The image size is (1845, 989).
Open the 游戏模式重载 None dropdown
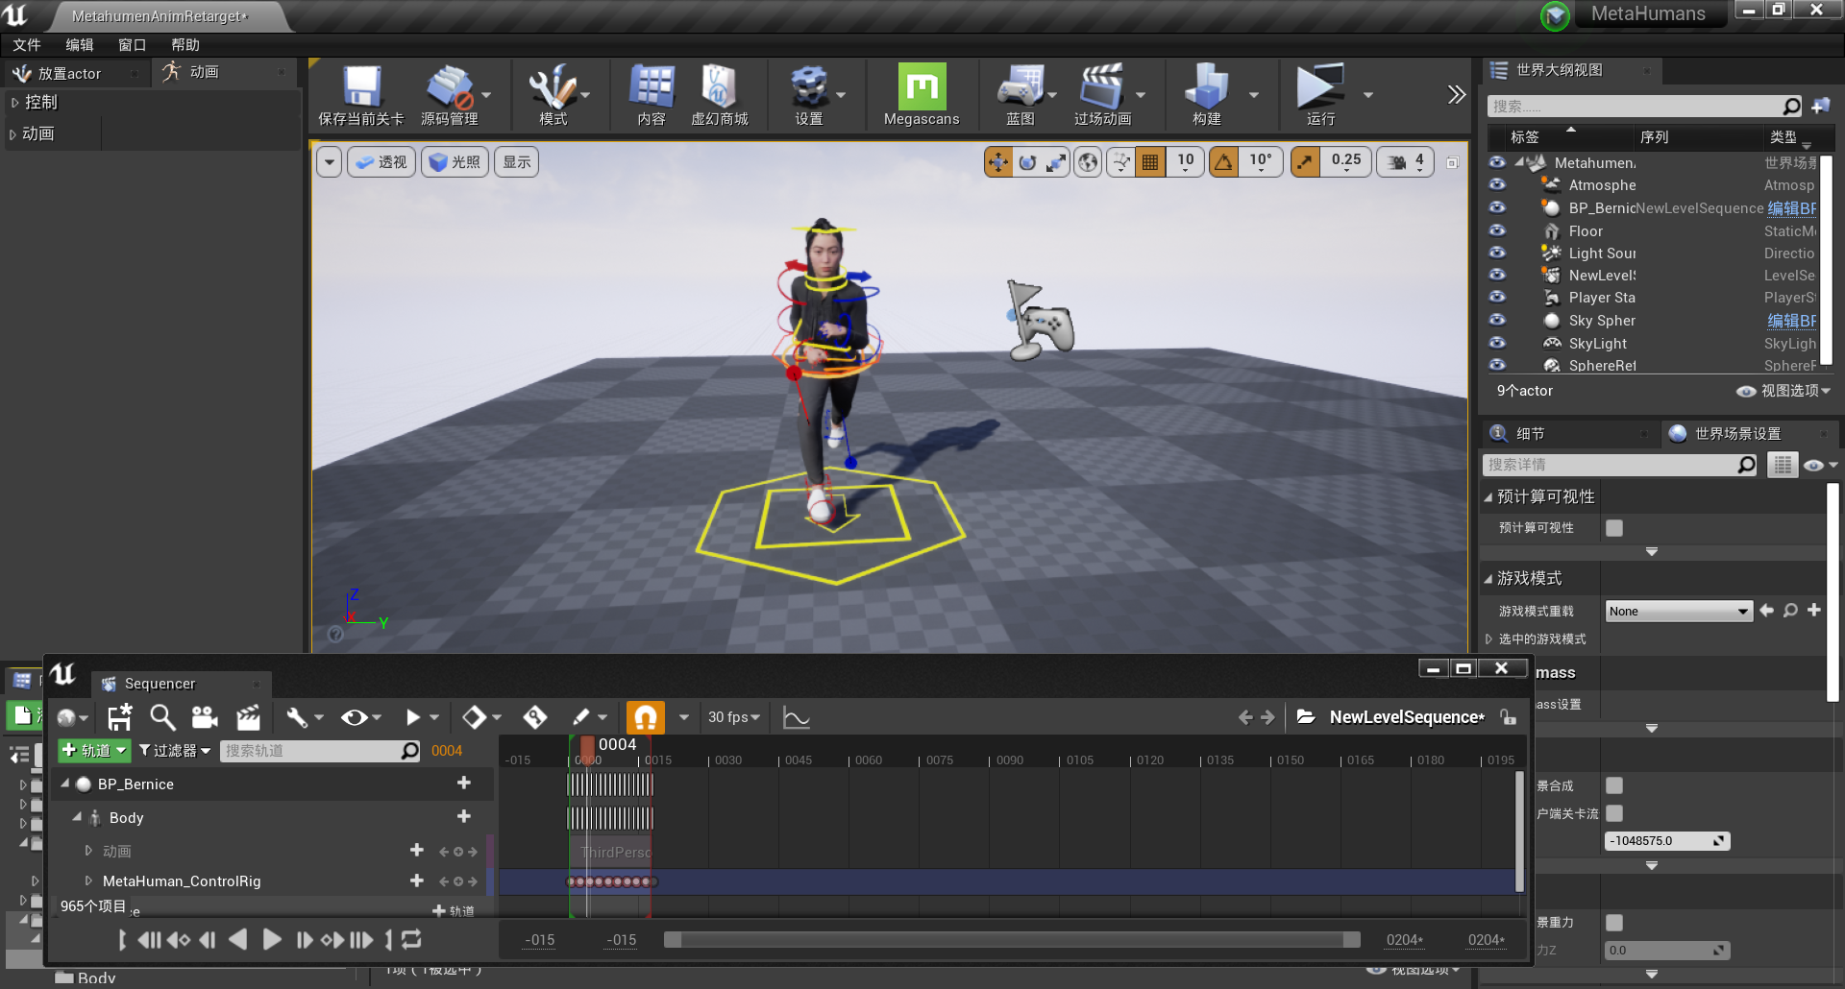1678,611
